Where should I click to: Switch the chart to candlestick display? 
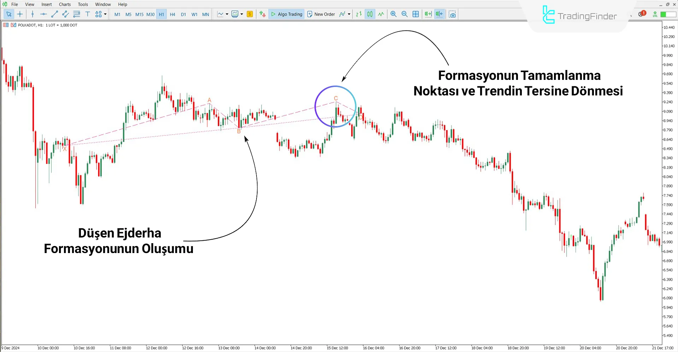370,14
